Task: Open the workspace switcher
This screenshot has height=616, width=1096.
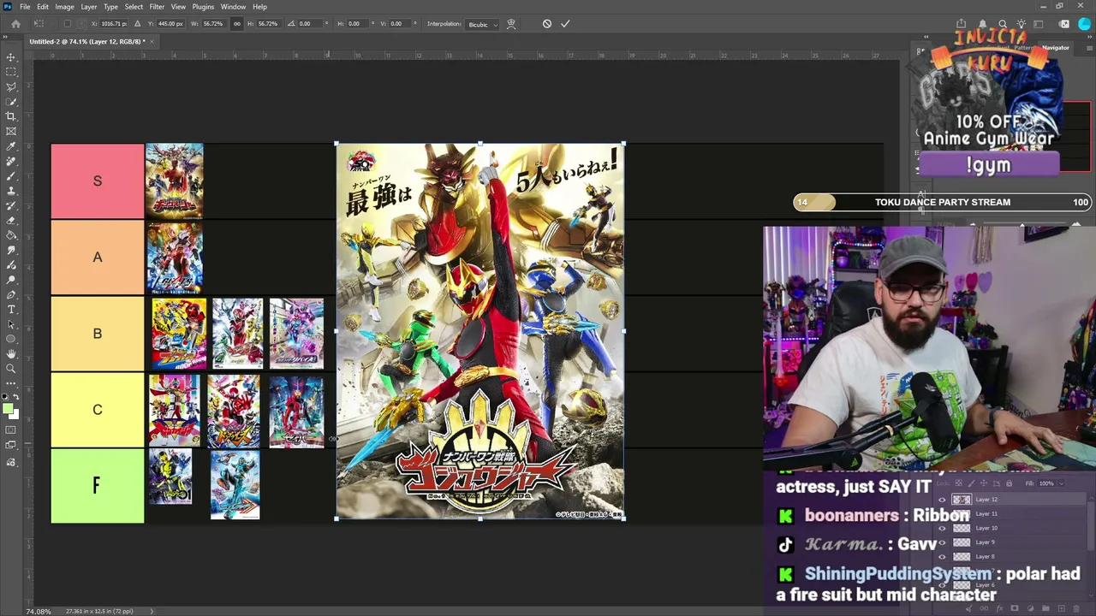Action: click(1039, 24)
